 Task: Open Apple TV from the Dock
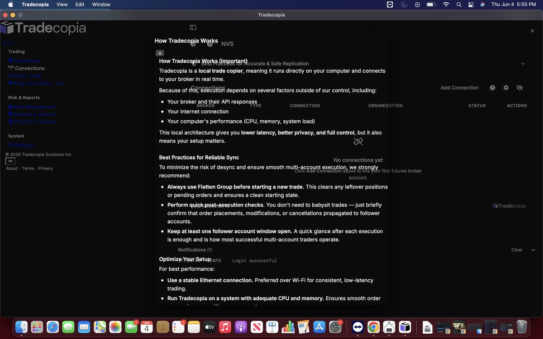point(210,327)
